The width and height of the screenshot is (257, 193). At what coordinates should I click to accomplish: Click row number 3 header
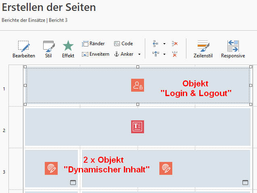(4, 172)
